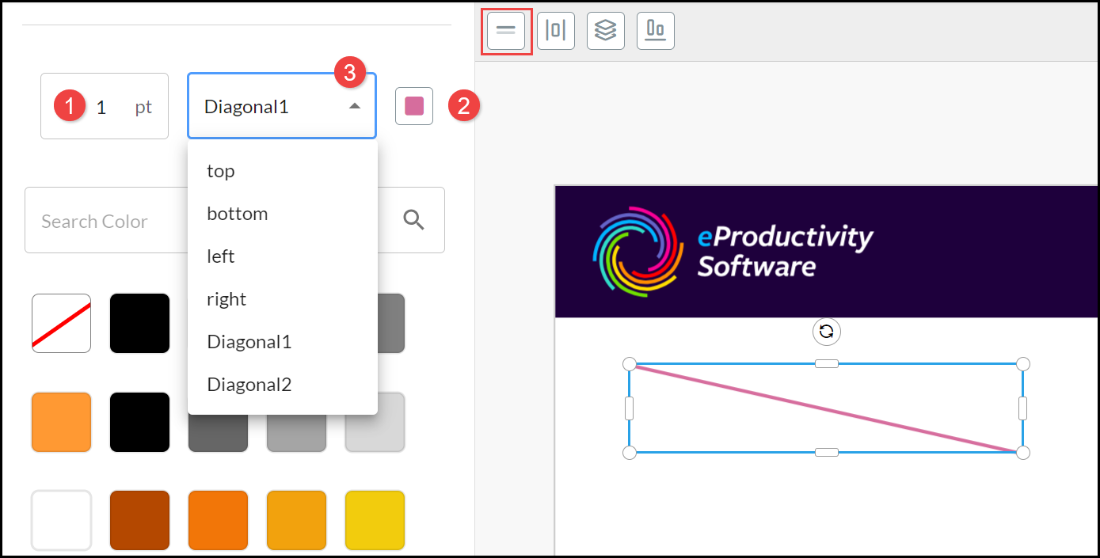Viewport: 1100px width, 558px height.
Task: Select the no-color red slash swatch
Action: coord(61,323)
